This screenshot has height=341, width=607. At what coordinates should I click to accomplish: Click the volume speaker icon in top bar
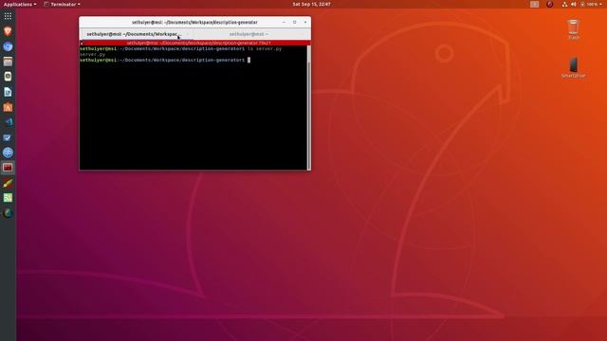click(573, 4)
